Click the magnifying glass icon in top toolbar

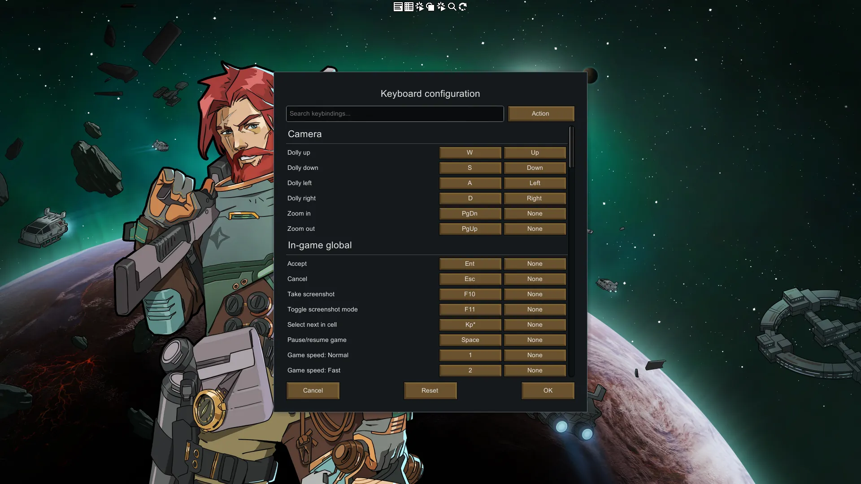pyautogui.click(x=452, y=7)
